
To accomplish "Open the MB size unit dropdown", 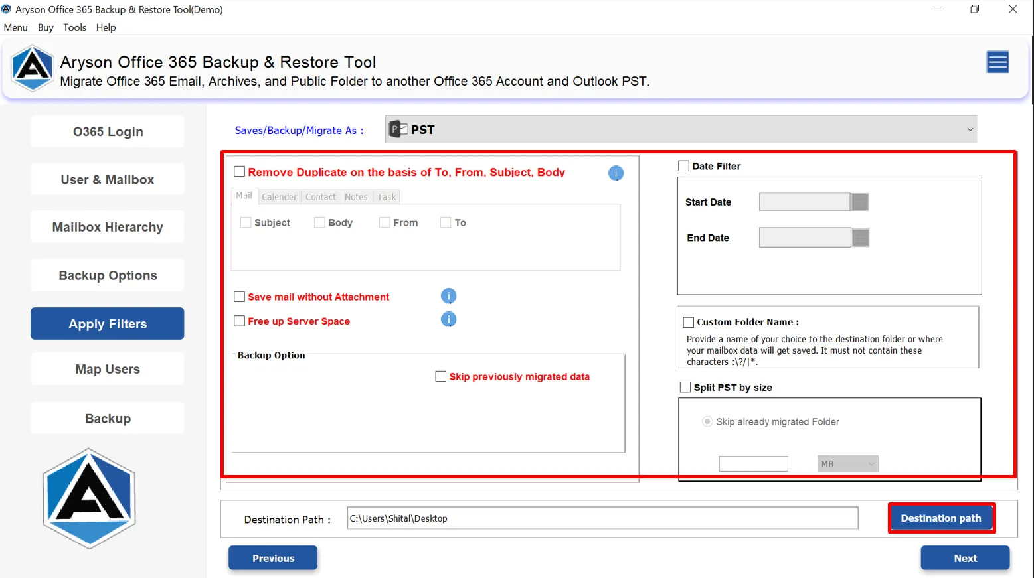I will point(847,464).
